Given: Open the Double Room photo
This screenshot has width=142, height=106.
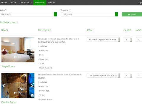Looking at the screenshot, I should pyautogui.click(x=18, y=86).
